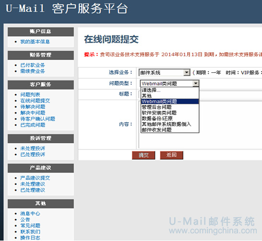262x241 pixels.
Task: Open 产品建议提交 link
Action: [x=35, y=178]
